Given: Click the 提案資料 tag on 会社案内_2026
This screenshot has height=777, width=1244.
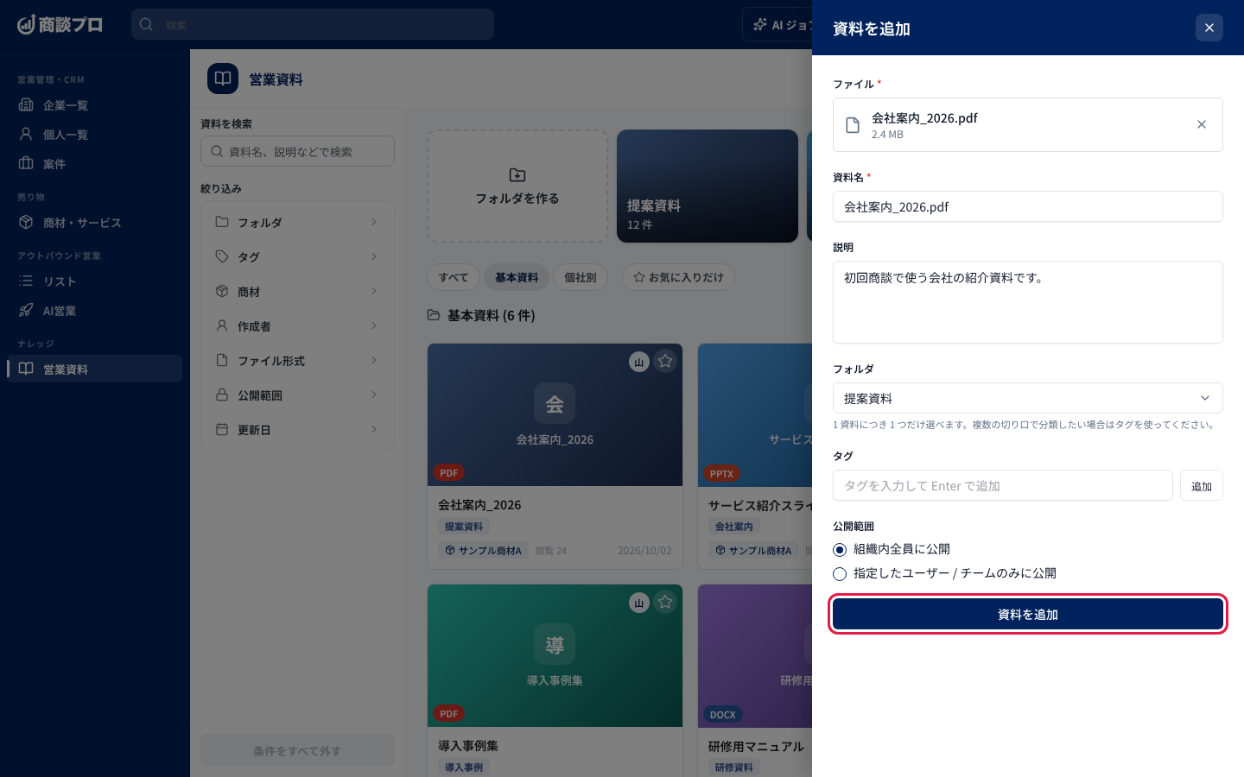Looking at the screenshot, I should click(x=464, y=527).
